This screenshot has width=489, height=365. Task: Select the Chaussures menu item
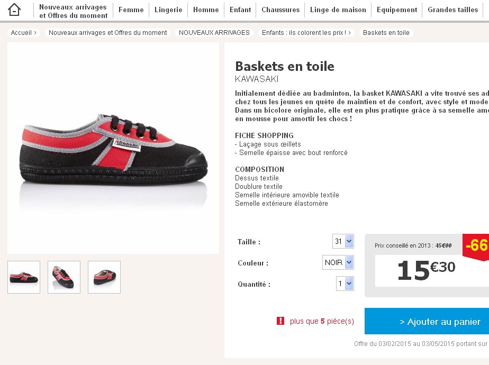[280, 10]
